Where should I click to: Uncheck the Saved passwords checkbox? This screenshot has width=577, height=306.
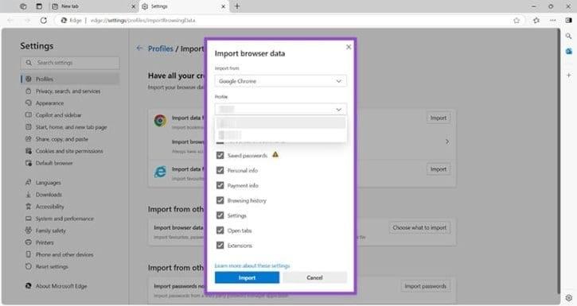(x=220, y=156)
